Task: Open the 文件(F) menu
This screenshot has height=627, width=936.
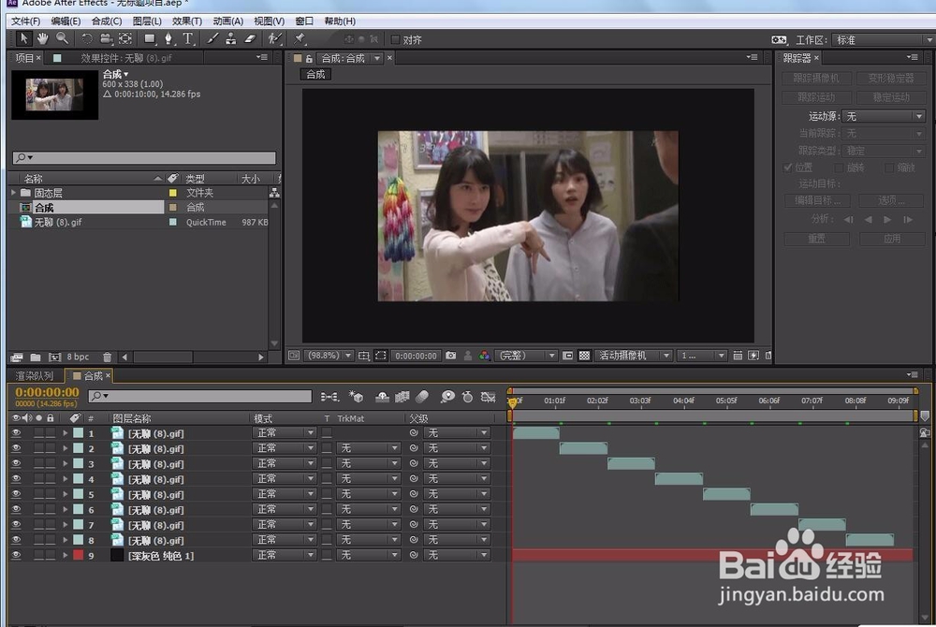Action: click(25, 22)
